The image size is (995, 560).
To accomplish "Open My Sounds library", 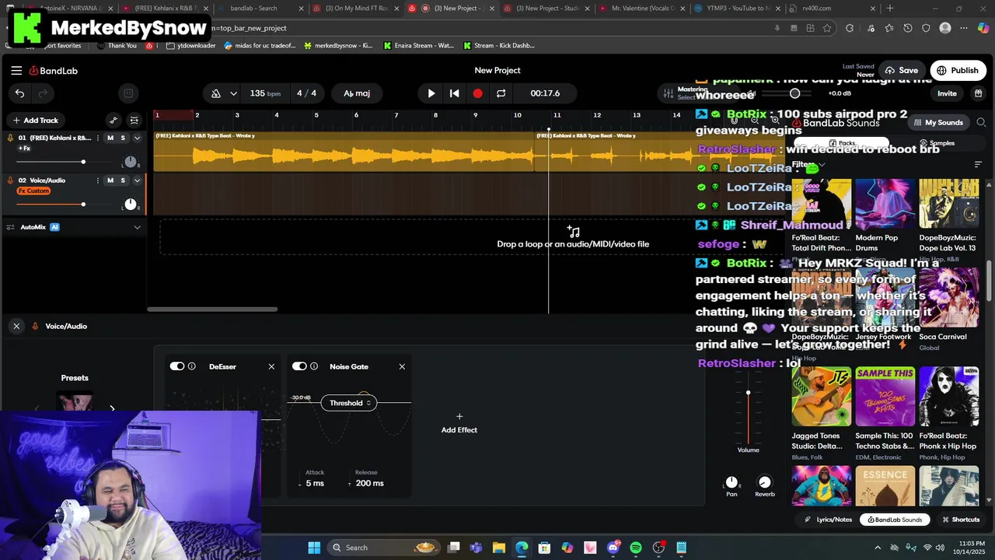I will click(x=939, y=122).
